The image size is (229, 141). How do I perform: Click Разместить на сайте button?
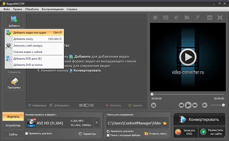[212, 132]
